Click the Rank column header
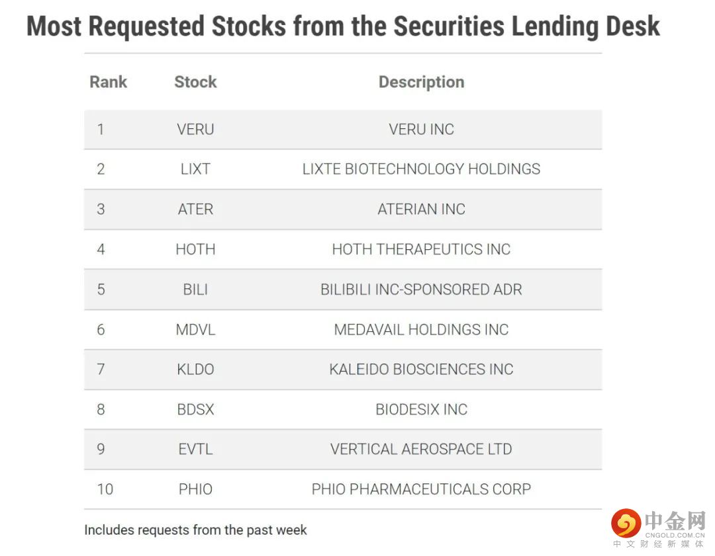 [x=108, y=82]
